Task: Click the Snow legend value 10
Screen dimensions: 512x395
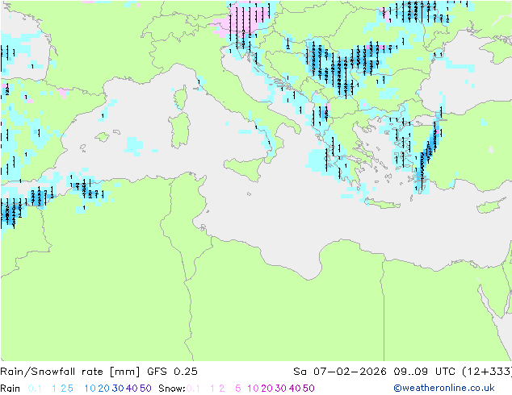Action: (x=253, y=389)
